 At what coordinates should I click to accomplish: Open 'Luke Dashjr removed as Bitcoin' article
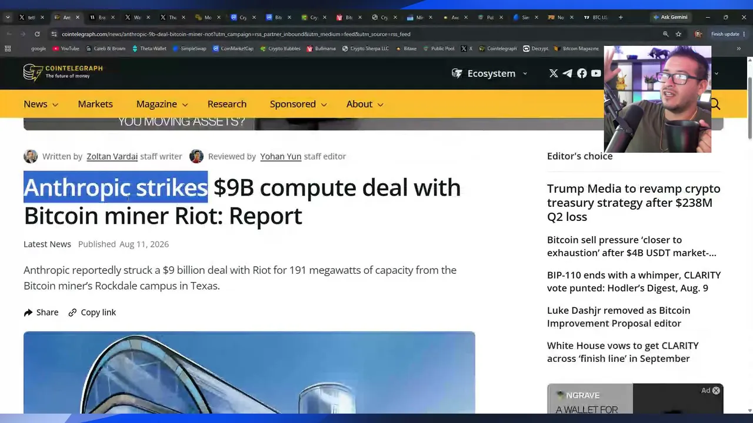619,317
